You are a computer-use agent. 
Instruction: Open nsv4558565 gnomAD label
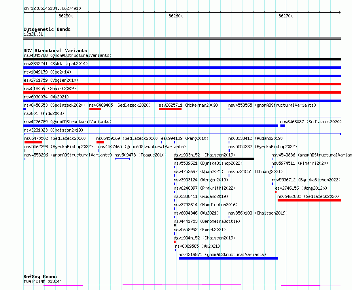pyautogui.click(x=272, y=105)
